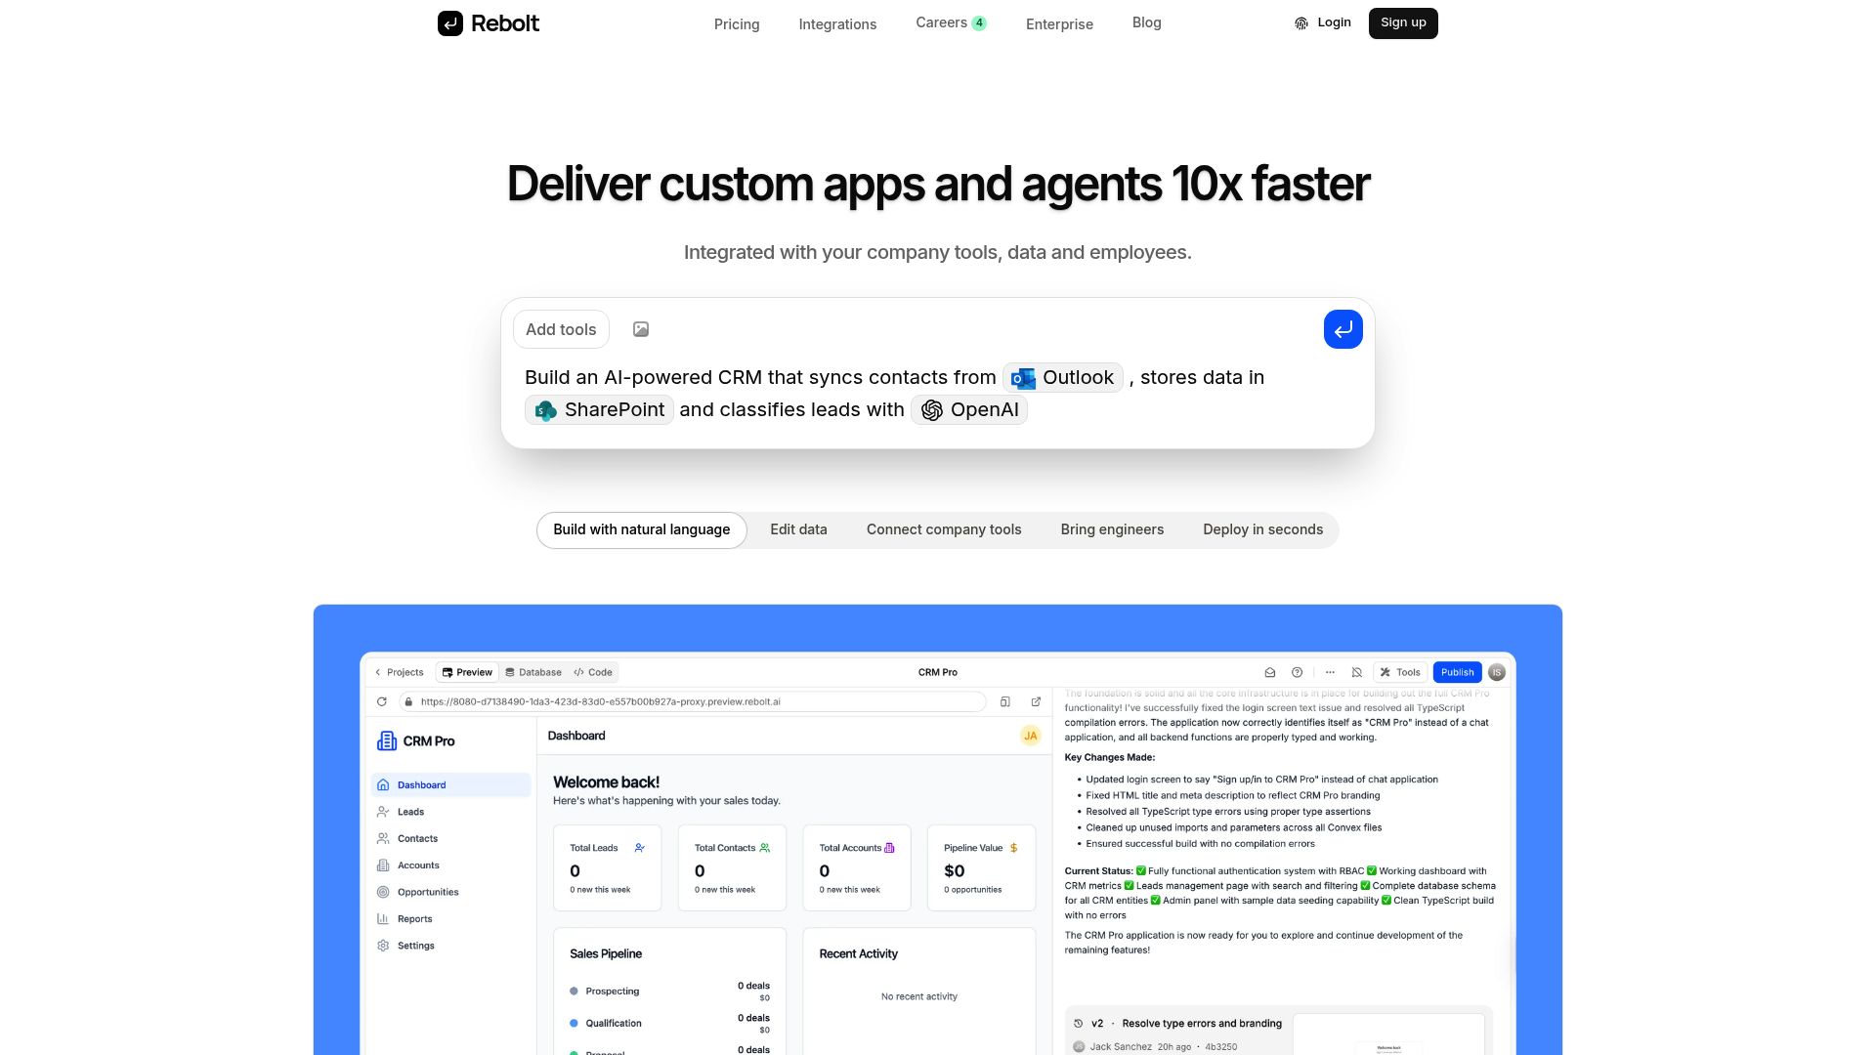The width and height of the screenshot is (1876, 1055).
Task: Click the device view icon beside URL
Action: coord(1005,701)
